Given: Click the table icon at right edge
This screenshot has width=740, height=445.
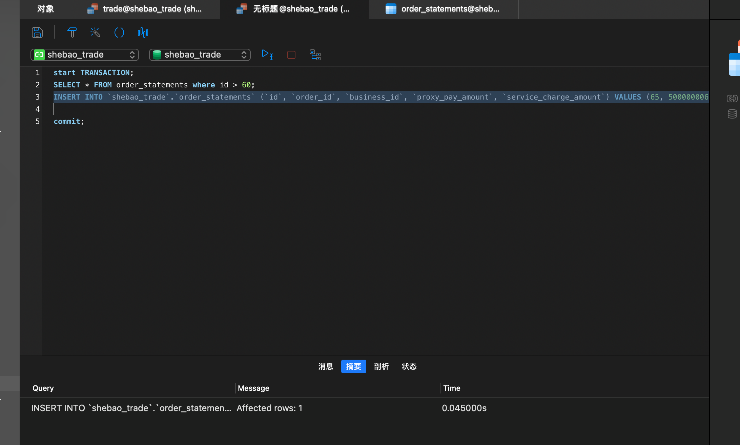Looking at the screenshot, I should (x=735, y=64).
